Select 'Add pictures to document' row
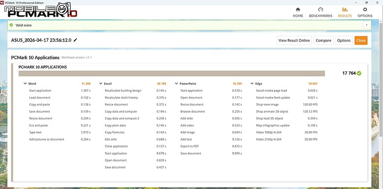The width and height of the screenshot is (383, 189). tap(60, 140)
